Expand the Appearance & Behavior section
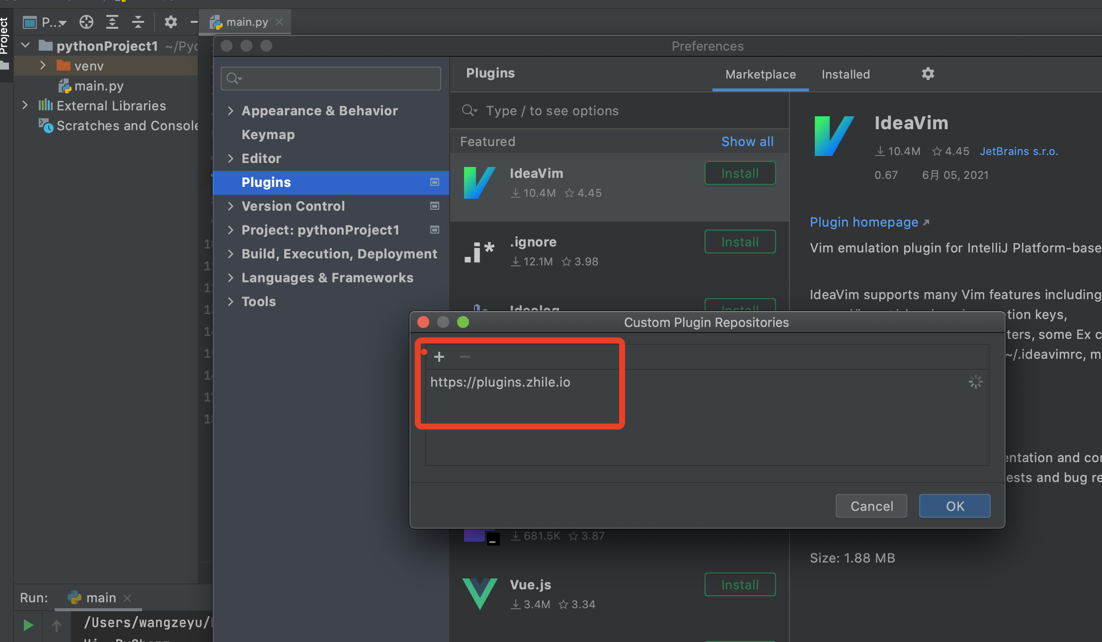1102x642 pixels. click(x=231, y=111)
